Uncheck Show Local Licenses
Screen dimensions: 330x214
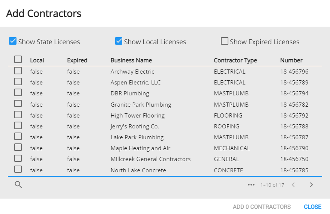click(x=119, y=41)
